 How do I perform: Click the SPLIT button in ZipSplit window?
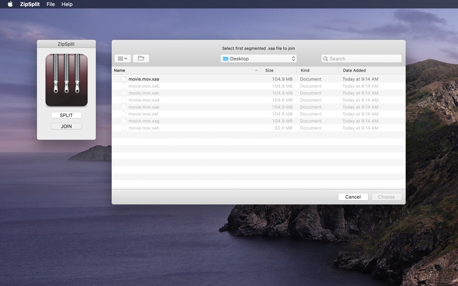pyautogui.click(x=67, y=115)
